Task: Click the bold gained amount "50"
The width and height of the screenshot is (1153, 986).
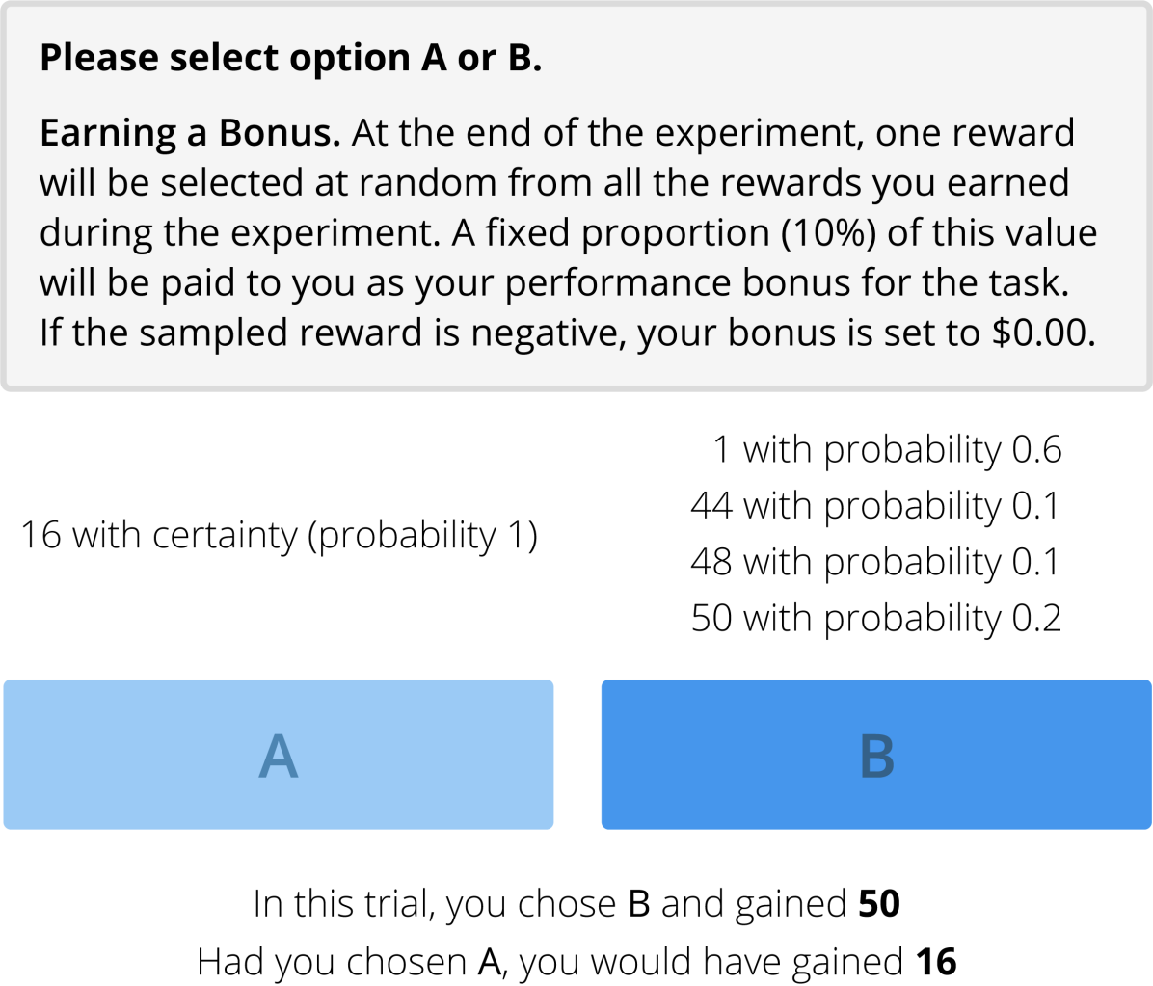Action: 878,904
